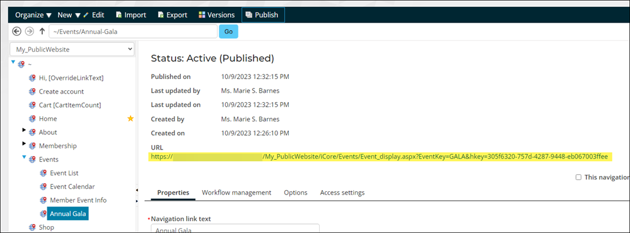
Task: Select Member Event Info navigation item
Action: (78, 200)
